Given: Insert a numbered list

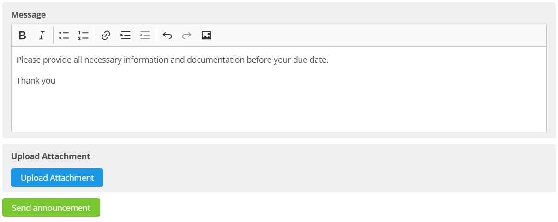Looking at the screenshot, I should [83, 36].
